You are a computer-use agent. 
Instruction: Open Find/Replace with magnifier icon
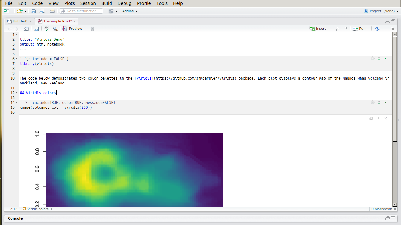click(x=55, y=29)
